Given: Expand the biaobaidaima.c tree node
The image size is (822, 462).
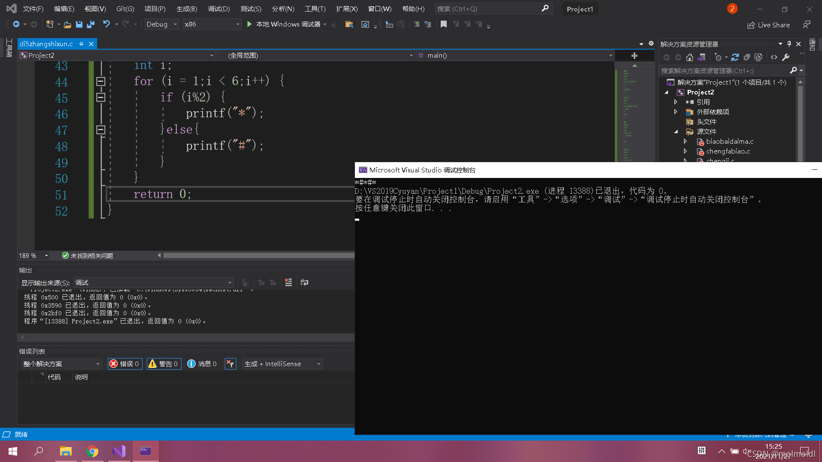Looking at the screenshot, I should pos(685,141).
